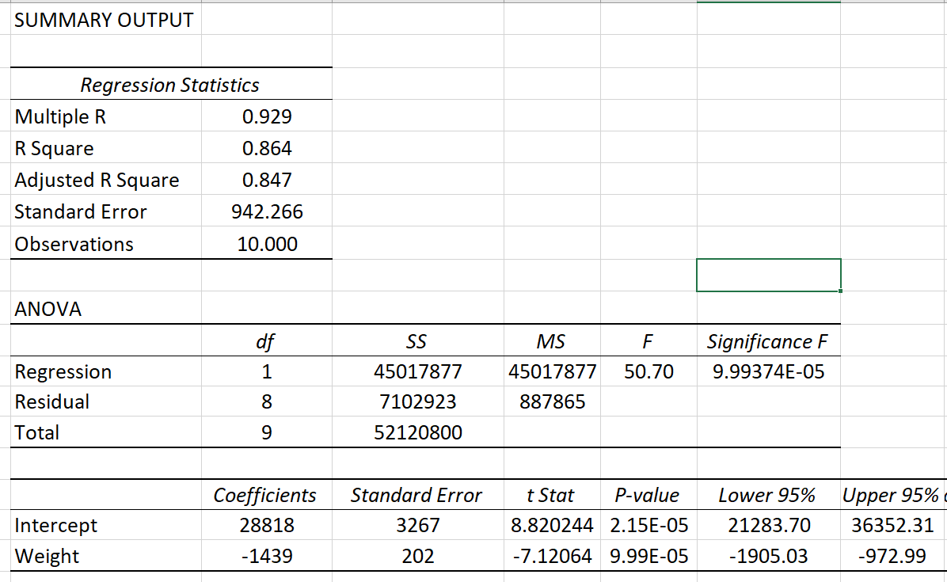947x582 pixels.
Task: Select Residual df value 8
Action: (266, 401)
